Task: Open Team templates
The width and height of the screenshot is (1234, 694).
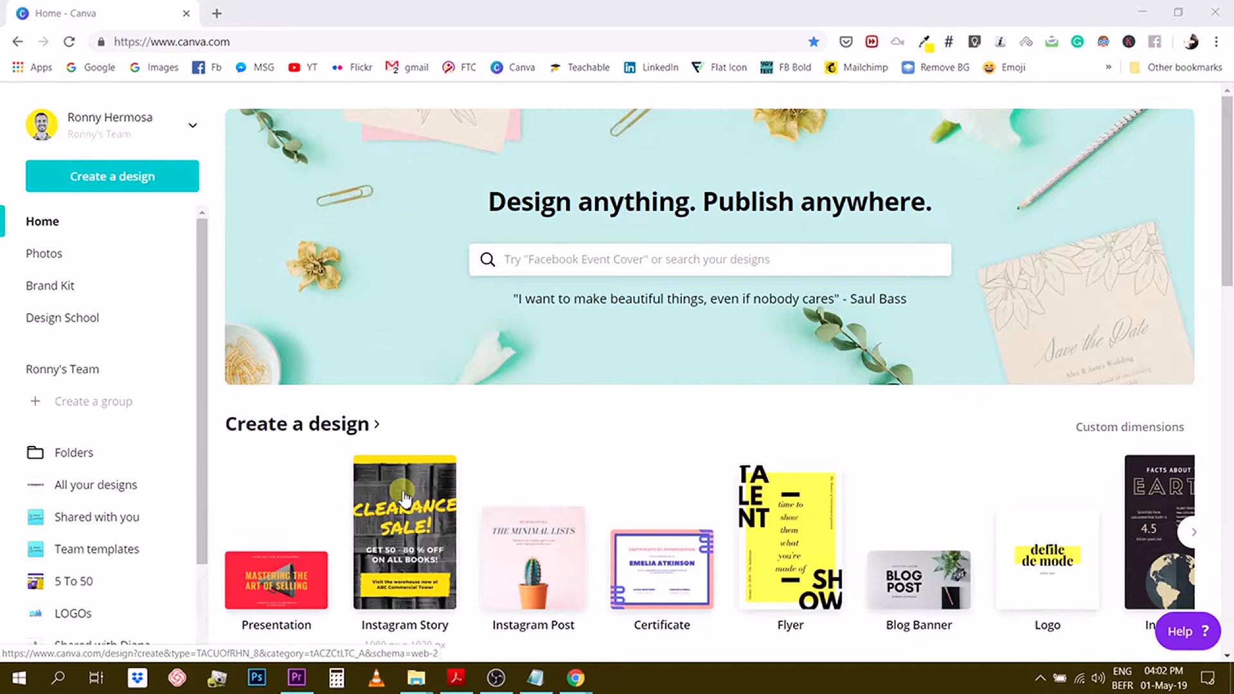Action: pos(96,549)
